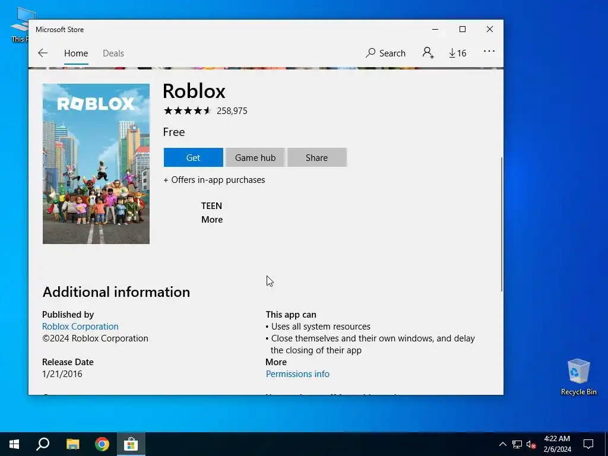This screenshot has height=456, width=608.
Task: Launch Google Chrome from the taskbar
Action: pos(102,444)
